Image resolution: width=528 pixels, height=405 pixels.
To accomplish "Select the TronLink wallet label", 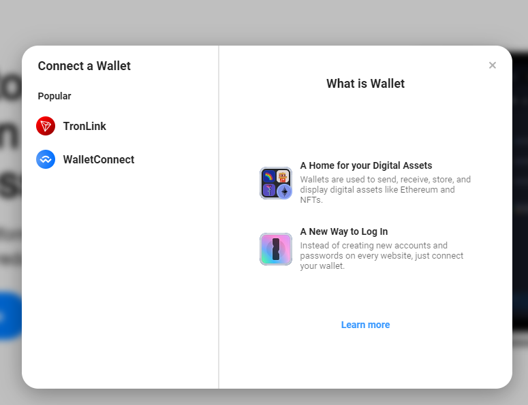I will (x=84, y=126).
